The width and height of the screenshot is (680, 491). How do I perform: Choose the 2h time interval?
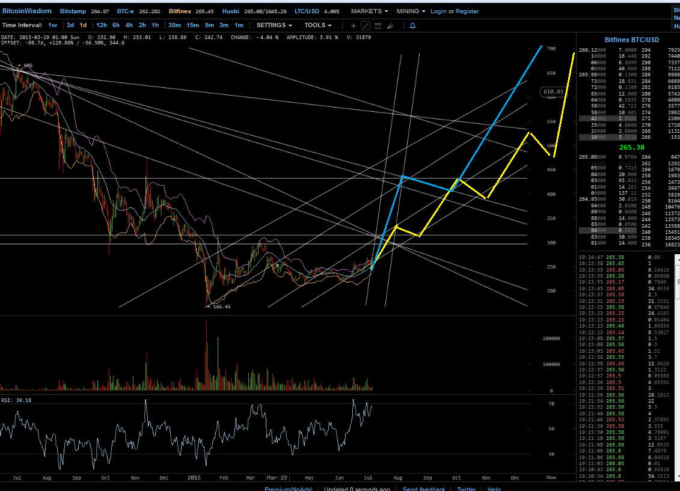142,25
